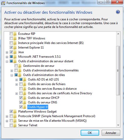124x140 pixels.
Task: Click the folder icon next to Serveur Telnet
Action: 15,125
